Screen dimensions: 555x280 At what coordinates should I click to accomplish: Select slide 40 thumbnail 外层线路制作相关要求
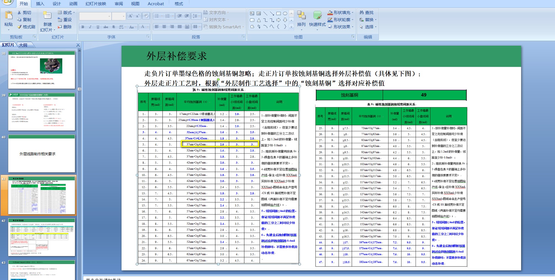click(x=42, y=154)
